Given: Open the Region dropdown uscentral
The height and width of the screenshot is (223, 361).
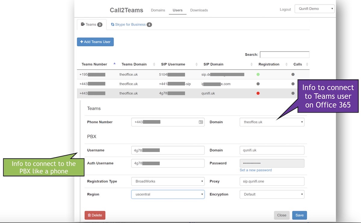Looking at the screenshot, I should pyautogui.click(x=168, y=194).
